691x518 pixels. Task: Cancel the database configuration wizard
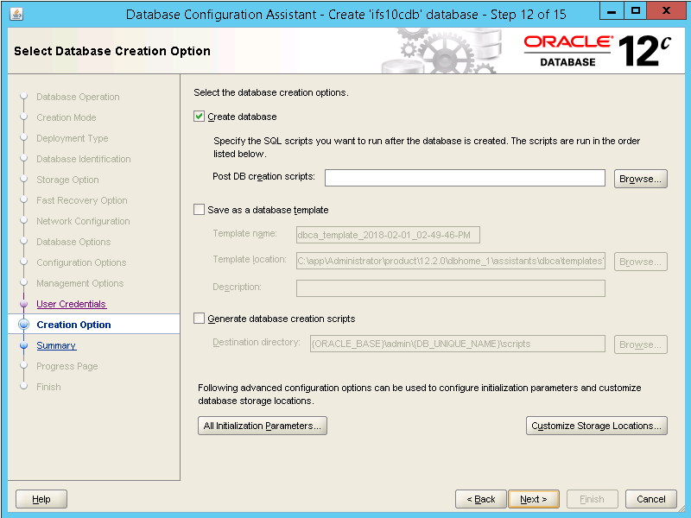[651, 499]
